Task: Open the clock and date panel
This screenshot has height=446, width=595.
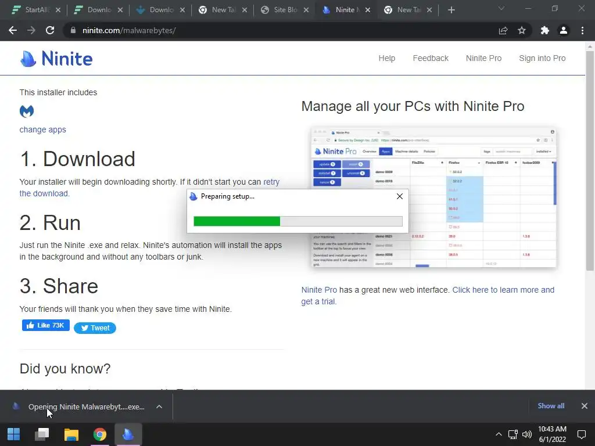Action: (x=552, y=434)
